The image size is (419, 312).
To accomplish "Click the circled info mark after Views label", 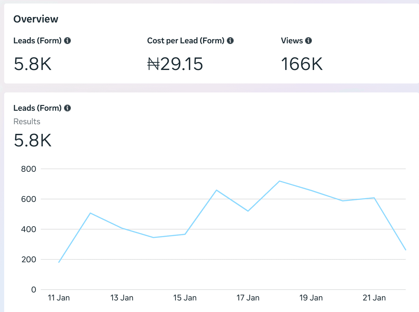I will click(308, 40).
